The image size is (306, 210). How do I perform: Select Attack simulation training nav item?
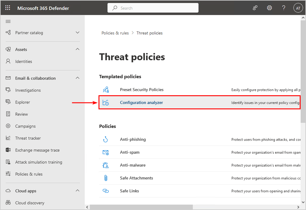click(39, 162)
